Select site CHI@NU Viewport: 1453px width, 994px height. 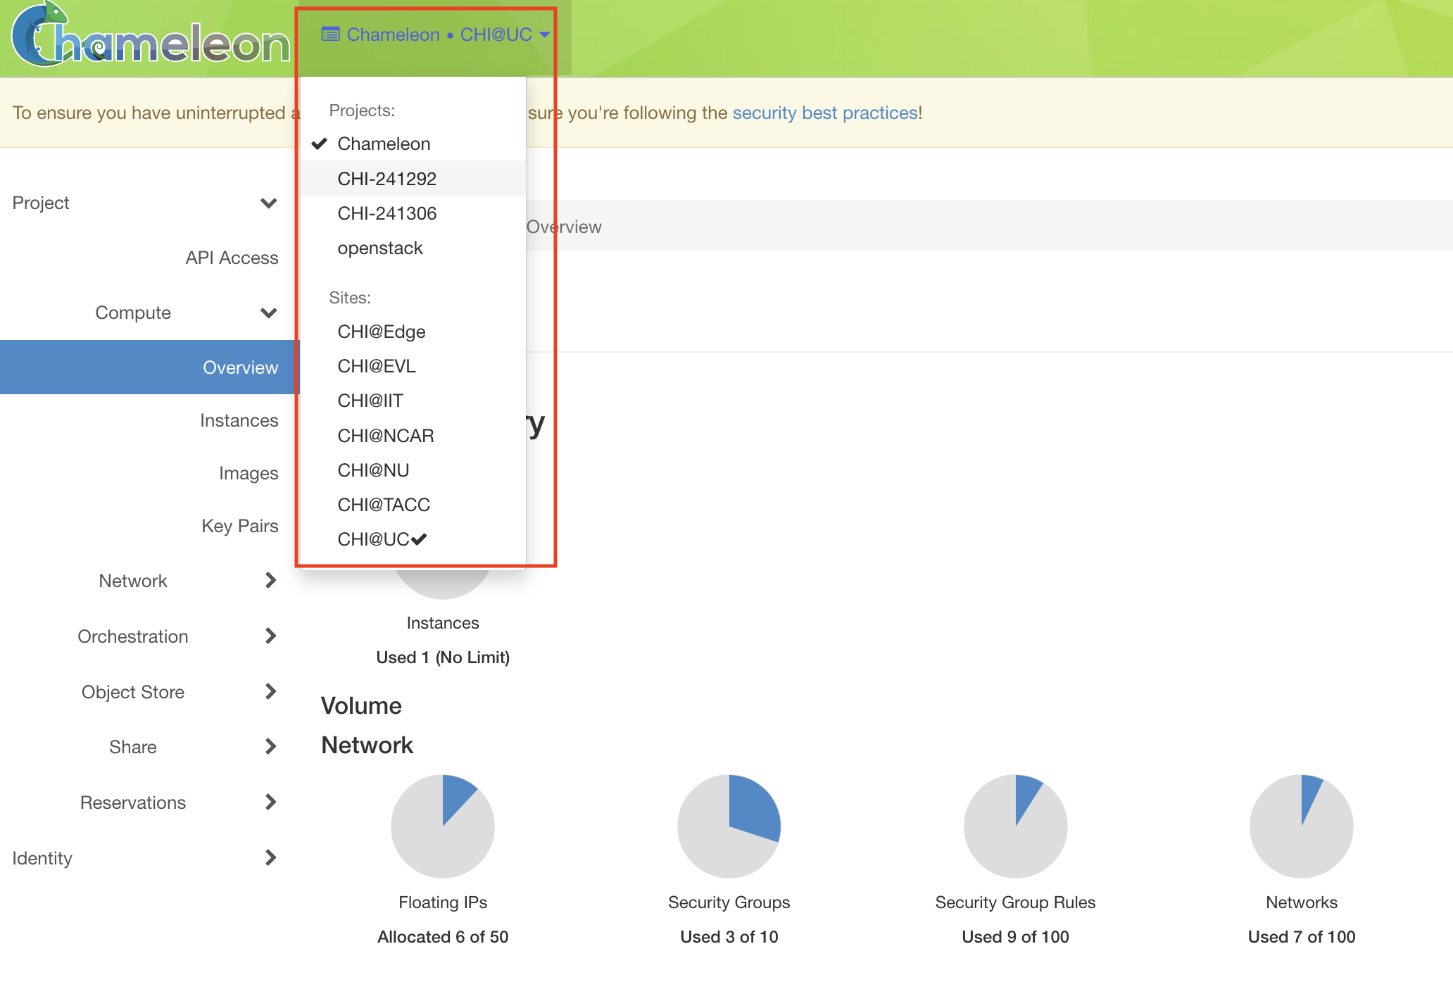click(x=413, y=470)
